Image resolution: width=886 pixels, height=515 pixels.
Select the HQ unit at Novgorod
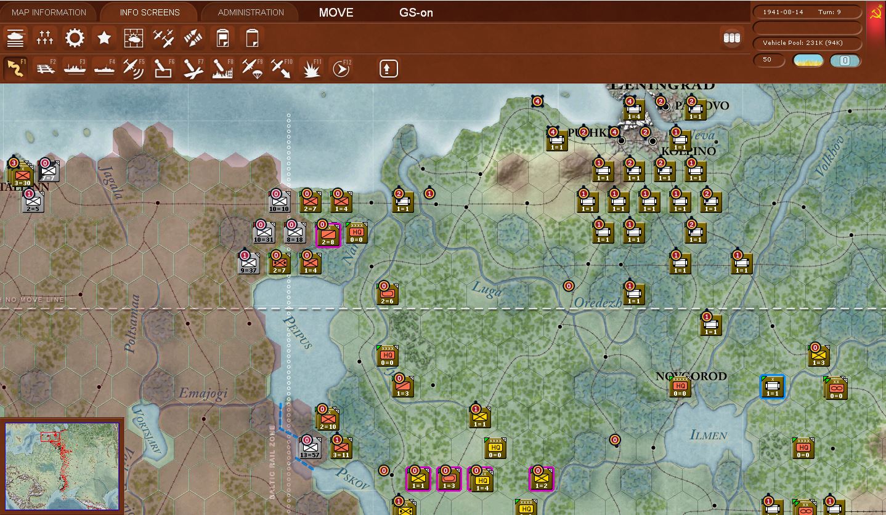click(x=680, y=386)
